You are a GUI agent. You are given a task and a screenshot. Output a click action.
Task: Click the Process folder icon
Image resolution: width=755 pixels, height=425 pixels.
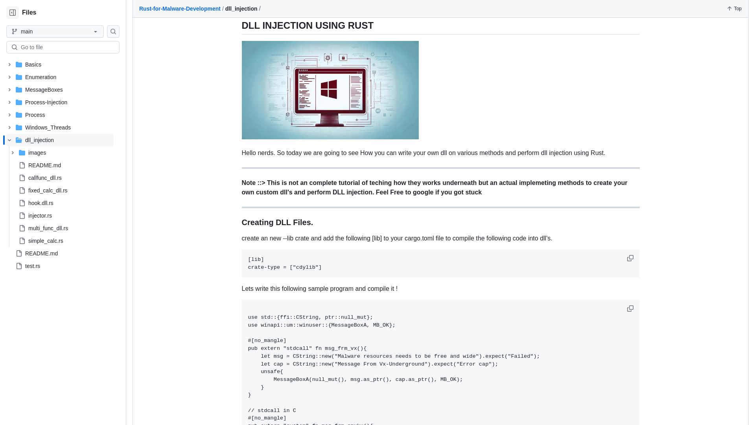[19, 115]
